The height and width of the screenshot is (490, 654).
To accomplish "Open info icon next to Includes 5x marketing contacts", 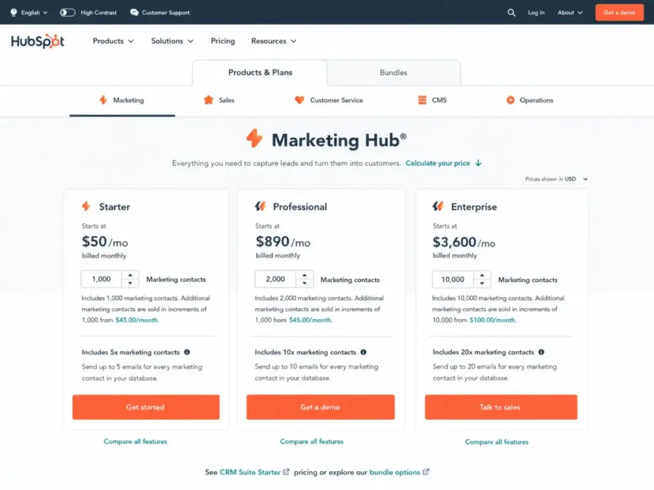I will coord(187,352).
